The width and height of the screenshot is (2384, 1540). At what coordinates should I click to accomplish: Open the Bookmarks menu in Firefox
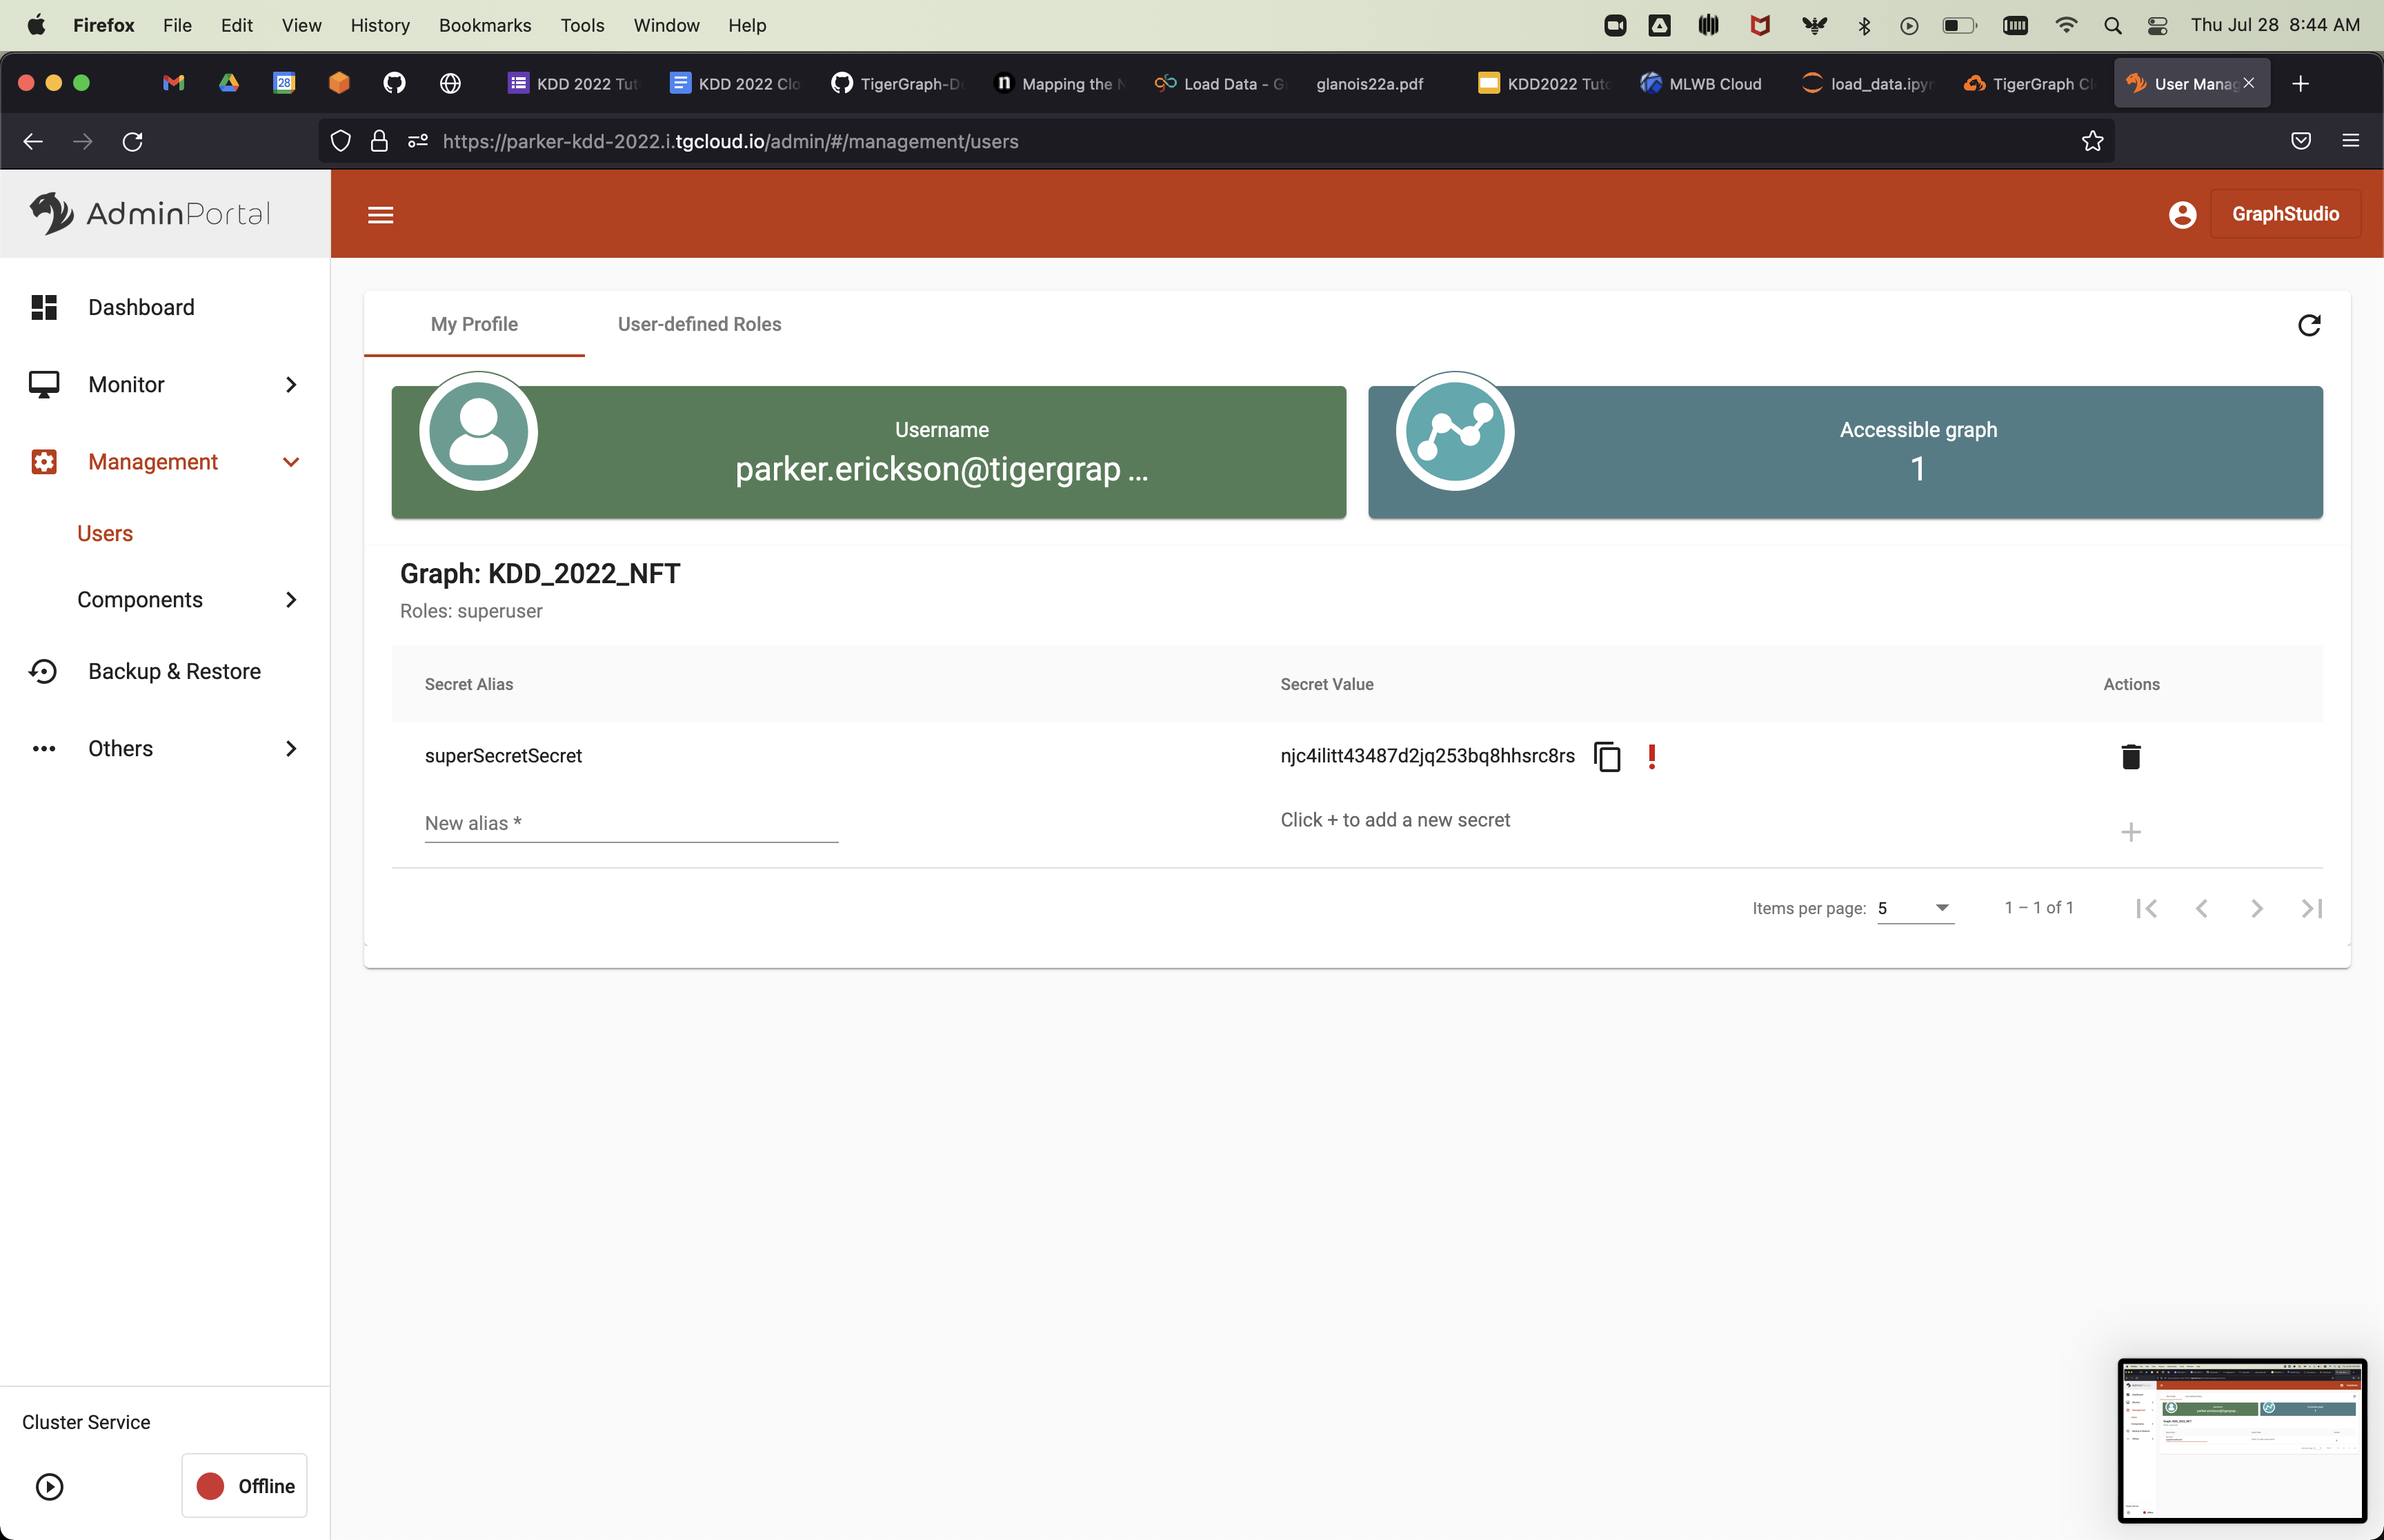pyautogui.click(x=484, y=25)
